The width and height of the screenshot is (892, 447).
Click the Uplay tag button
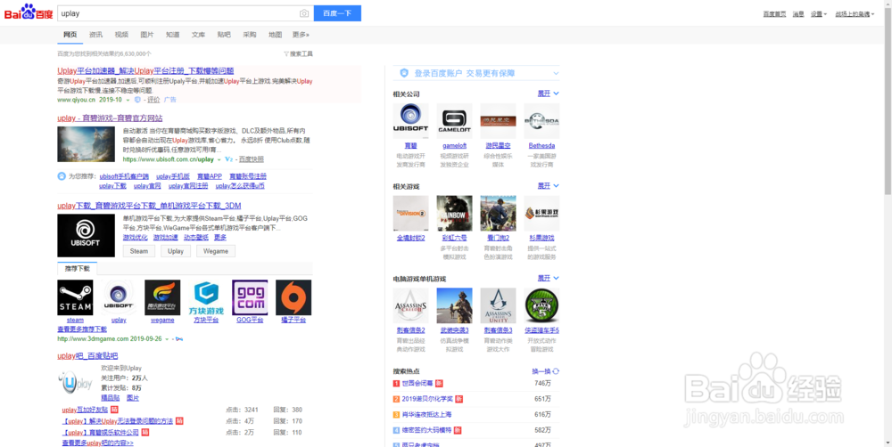pyautogui.click(x=176, y=251)
